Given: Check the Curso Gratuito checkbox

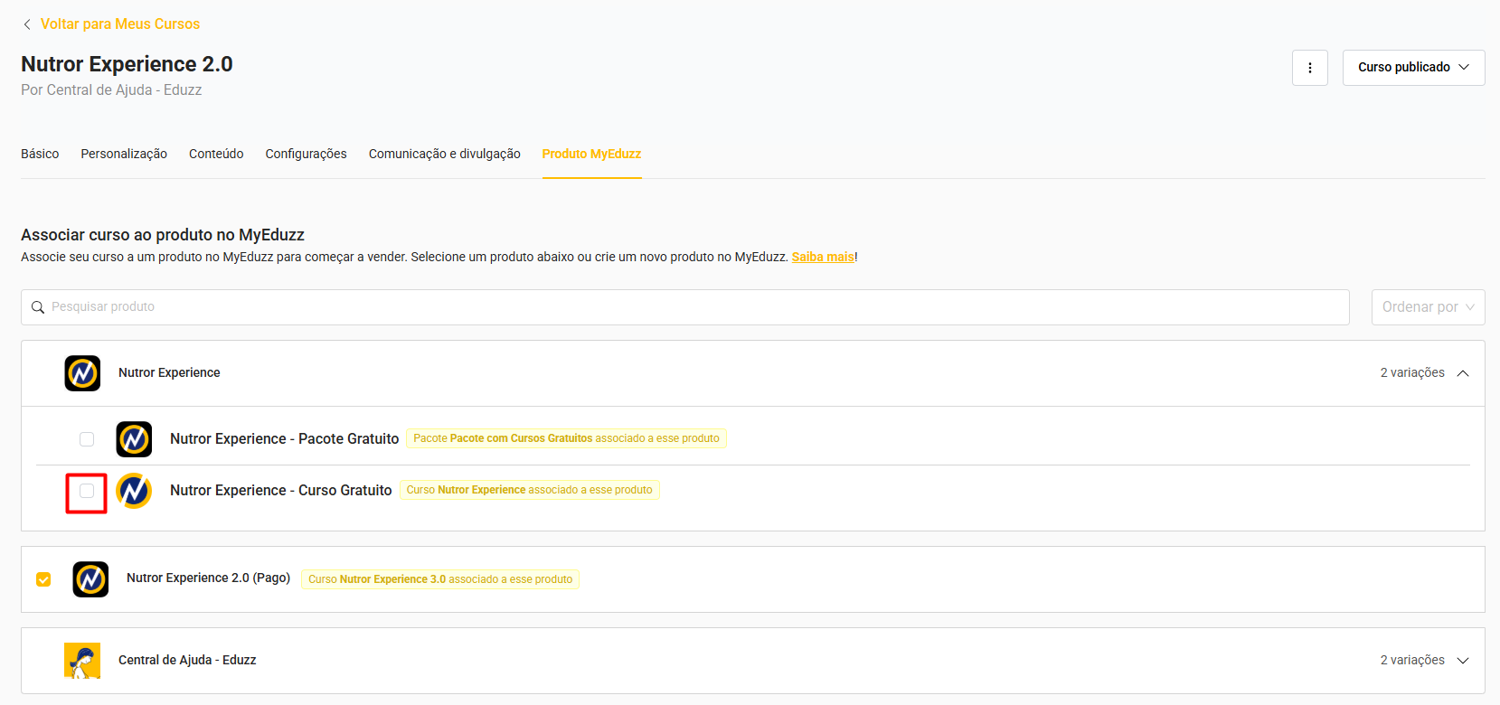Looking at the screenshot, I should point(87,491).
